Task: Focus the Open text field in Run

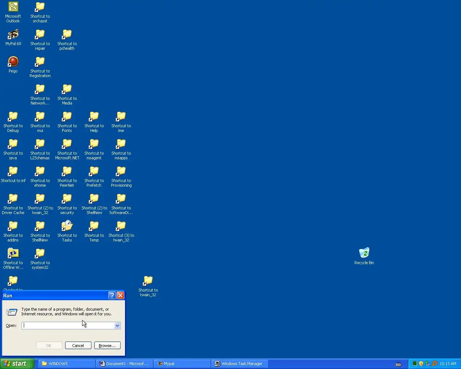Action: click(x=68, y=325)
